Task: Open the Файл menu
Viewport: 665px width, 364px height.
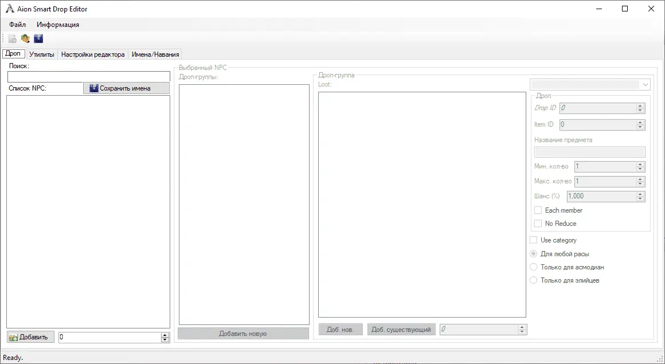Action: point(18,25)
